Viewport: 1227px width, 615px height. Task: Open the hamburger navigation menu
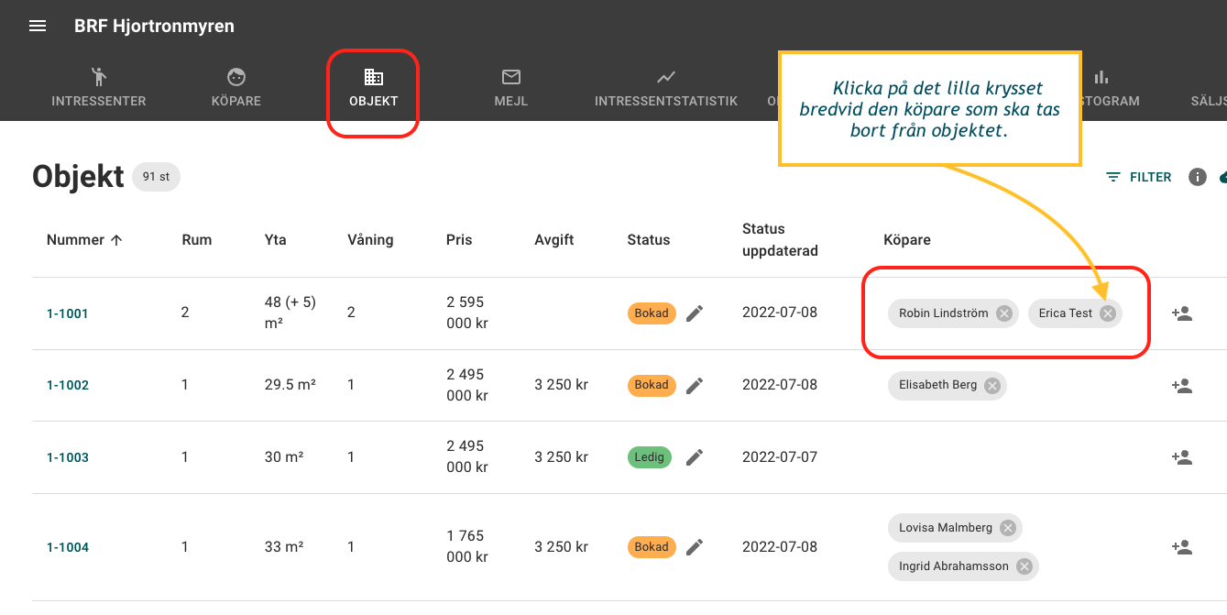38,26
